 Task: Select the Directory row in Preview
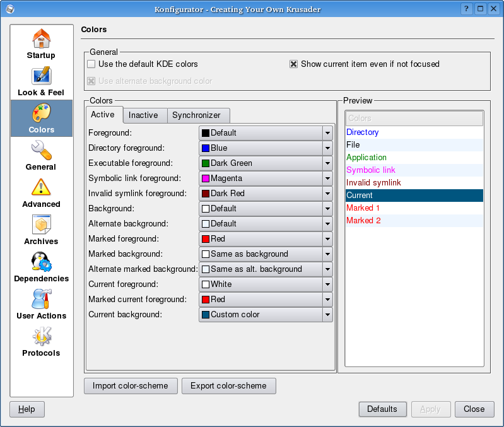(x=414, y=132)
